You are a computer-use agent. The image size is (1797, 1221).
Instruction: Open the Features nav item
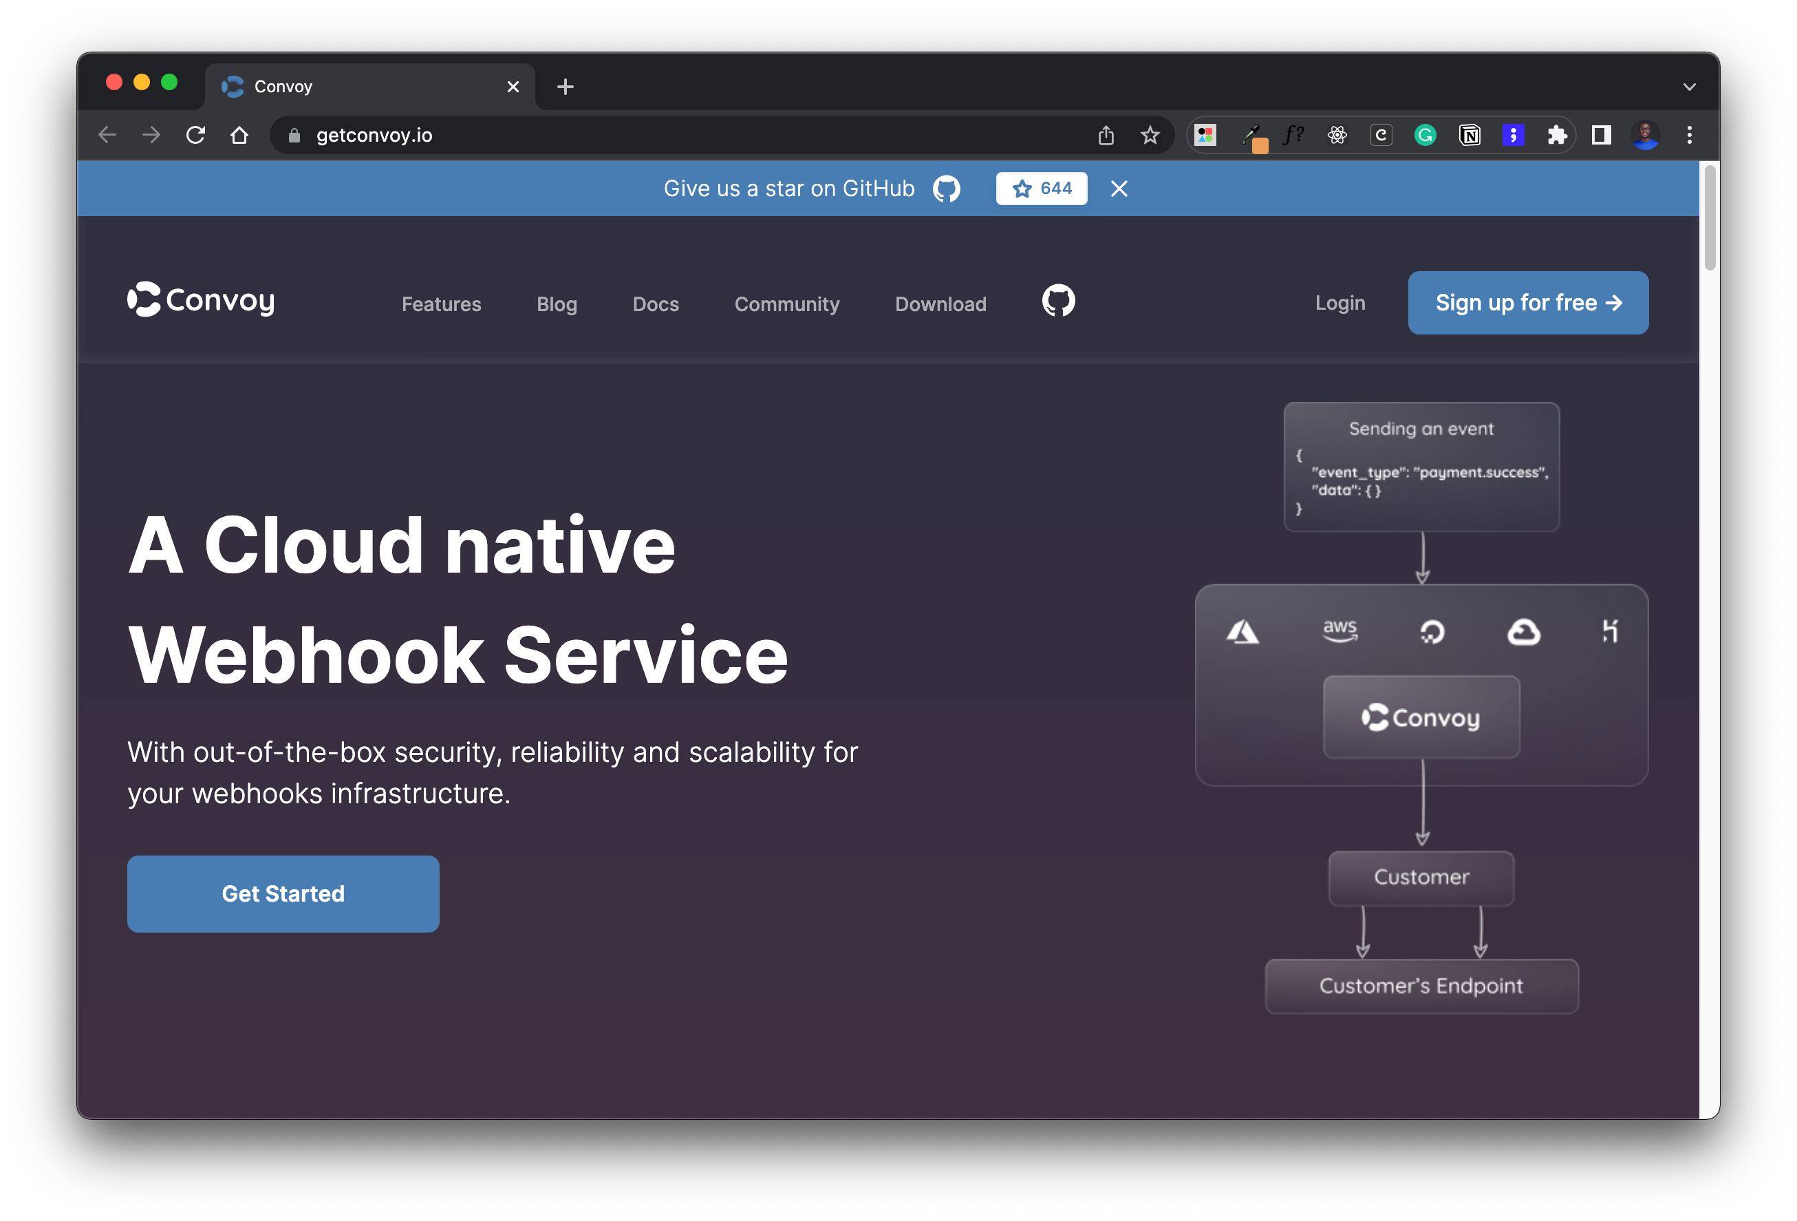click(x=441, y=304)
